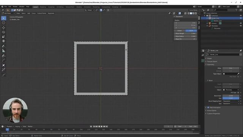Open the Tool properties tab icon
Image resolution: width=243 pixels, height=137 pixels.
click(x=203, y=55)
